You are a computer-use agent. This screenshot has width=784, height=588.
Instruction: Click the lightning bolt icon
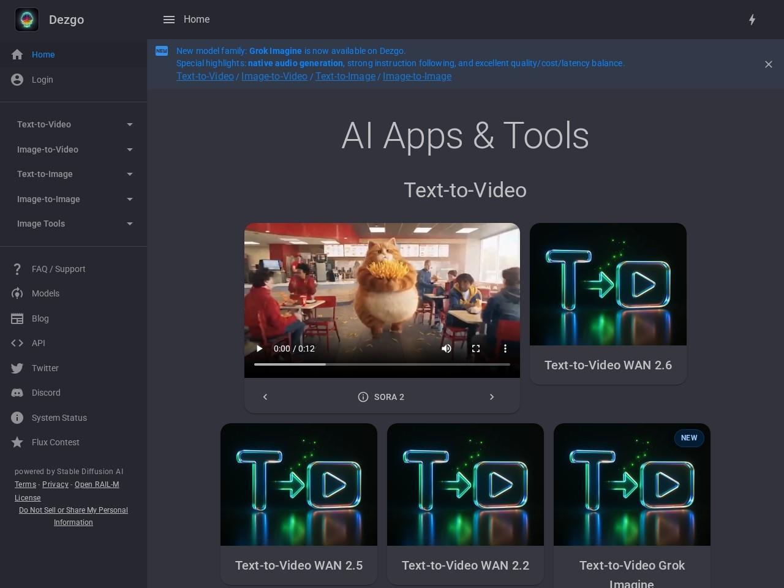[x=752, y=20]
